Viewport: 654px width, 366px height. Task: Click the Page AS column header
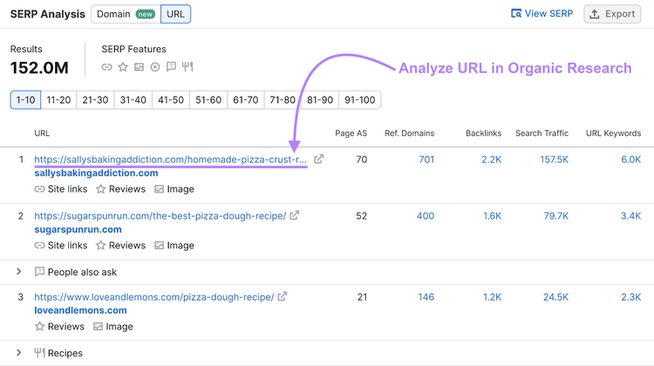pos(351,133)
